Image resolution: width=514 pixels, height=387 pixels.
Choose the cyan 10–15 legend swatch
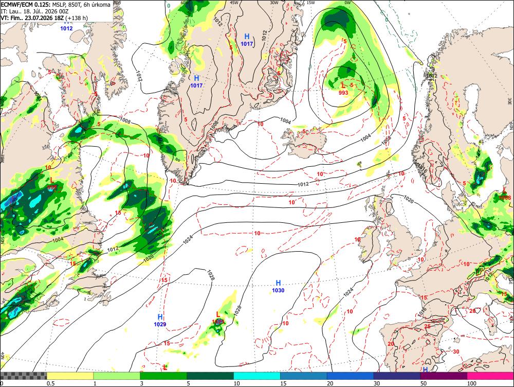(x=257, y=376)
